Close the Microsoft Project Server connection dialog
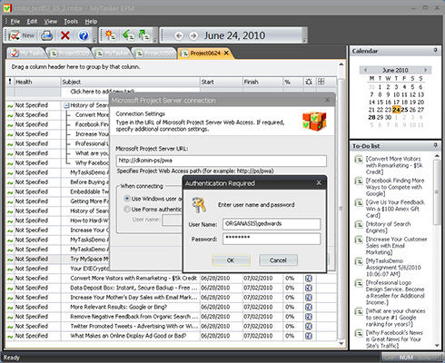445x363 pixels. coord(327,100)
